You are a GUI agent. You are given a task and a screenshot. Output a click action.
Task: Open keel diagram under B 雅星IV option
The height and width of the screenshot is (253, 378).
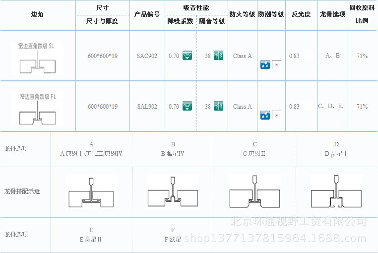coord(173,191)
